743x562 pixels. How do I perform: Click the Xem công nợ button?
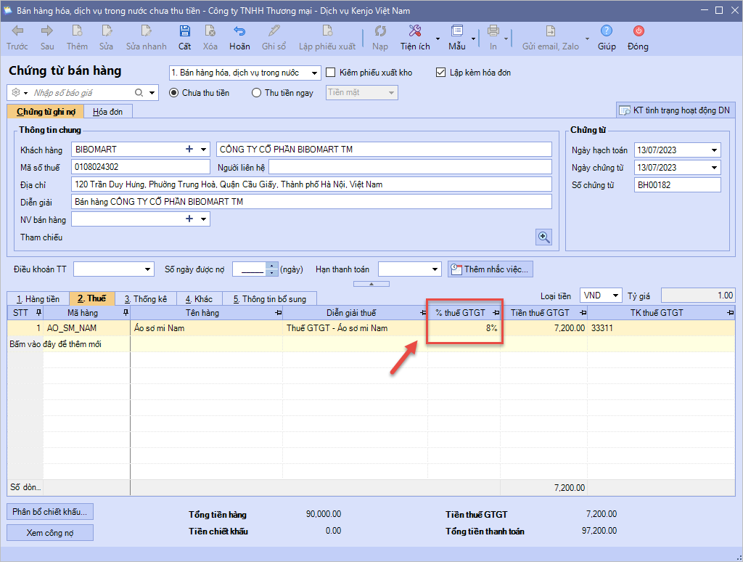tap(50, 532)
